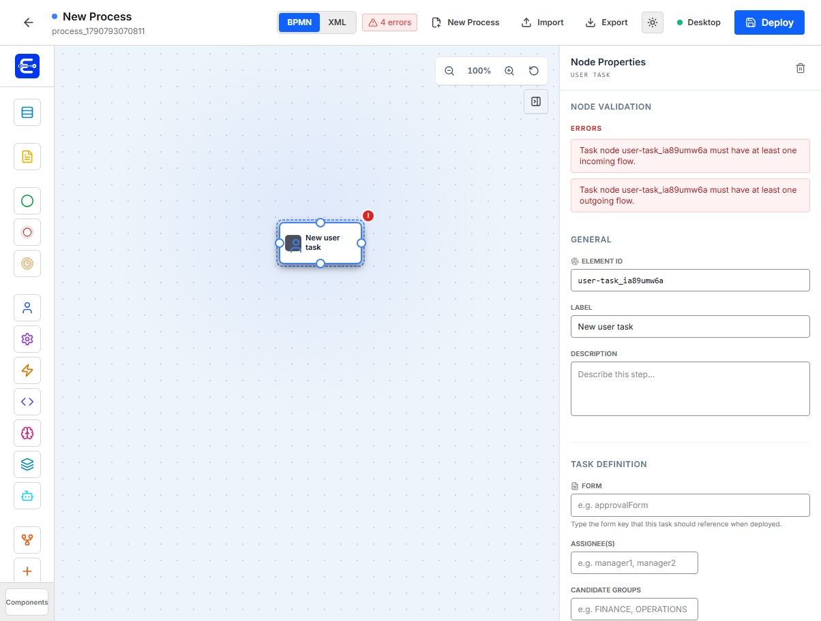
Task: Zoom out the canvas
Action: pyautogui.click(x=449, y=71)
